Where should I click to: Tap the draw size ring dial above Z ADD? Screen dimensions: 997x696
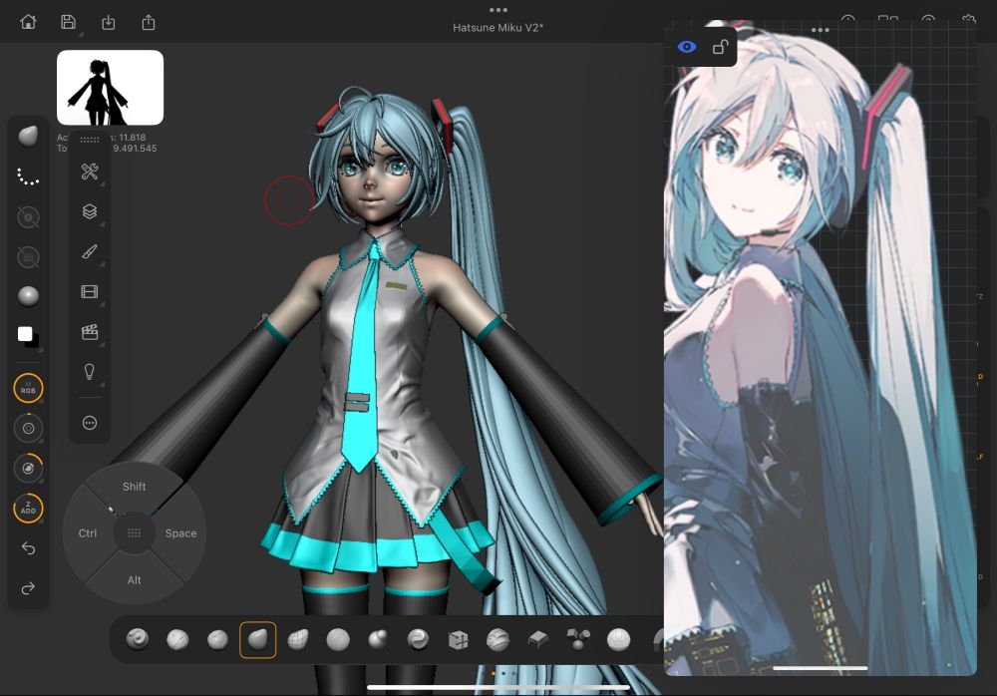[x=28, y=469]
